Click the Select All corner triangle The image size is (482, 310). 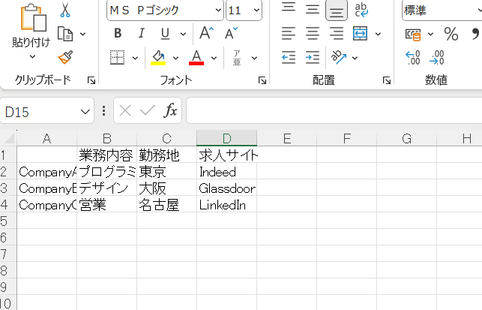tap(9, 139)
